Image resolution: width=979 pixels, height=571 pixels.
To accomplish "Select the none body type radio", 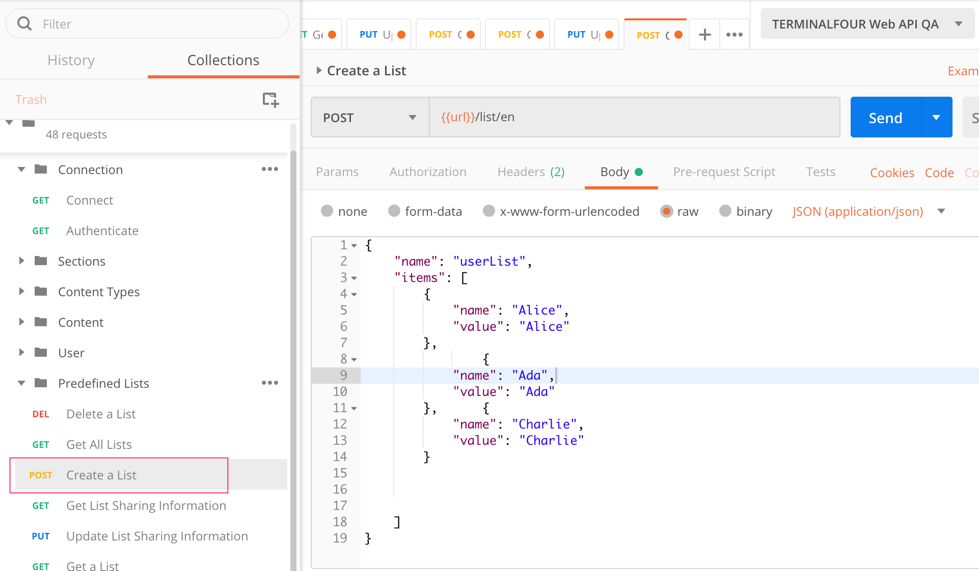I will 327,211.
